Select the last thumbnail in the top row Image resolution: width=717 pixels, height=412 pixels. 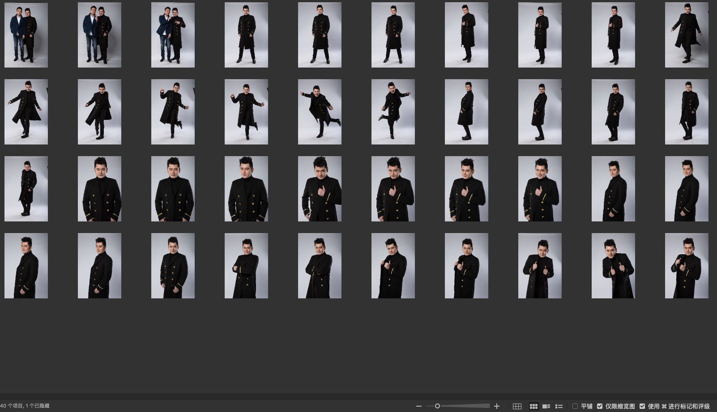pos(687,35)
